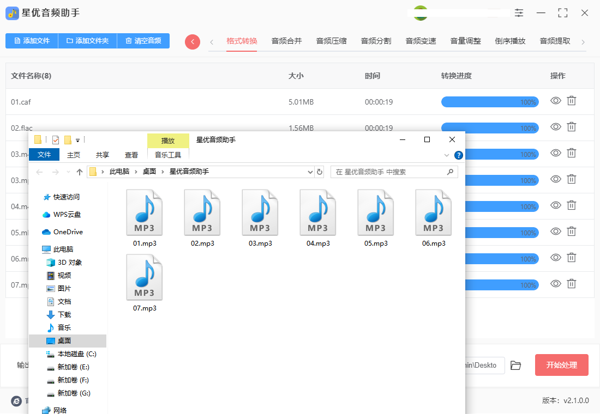Click Explorer help question mark icon

[458, 155]
